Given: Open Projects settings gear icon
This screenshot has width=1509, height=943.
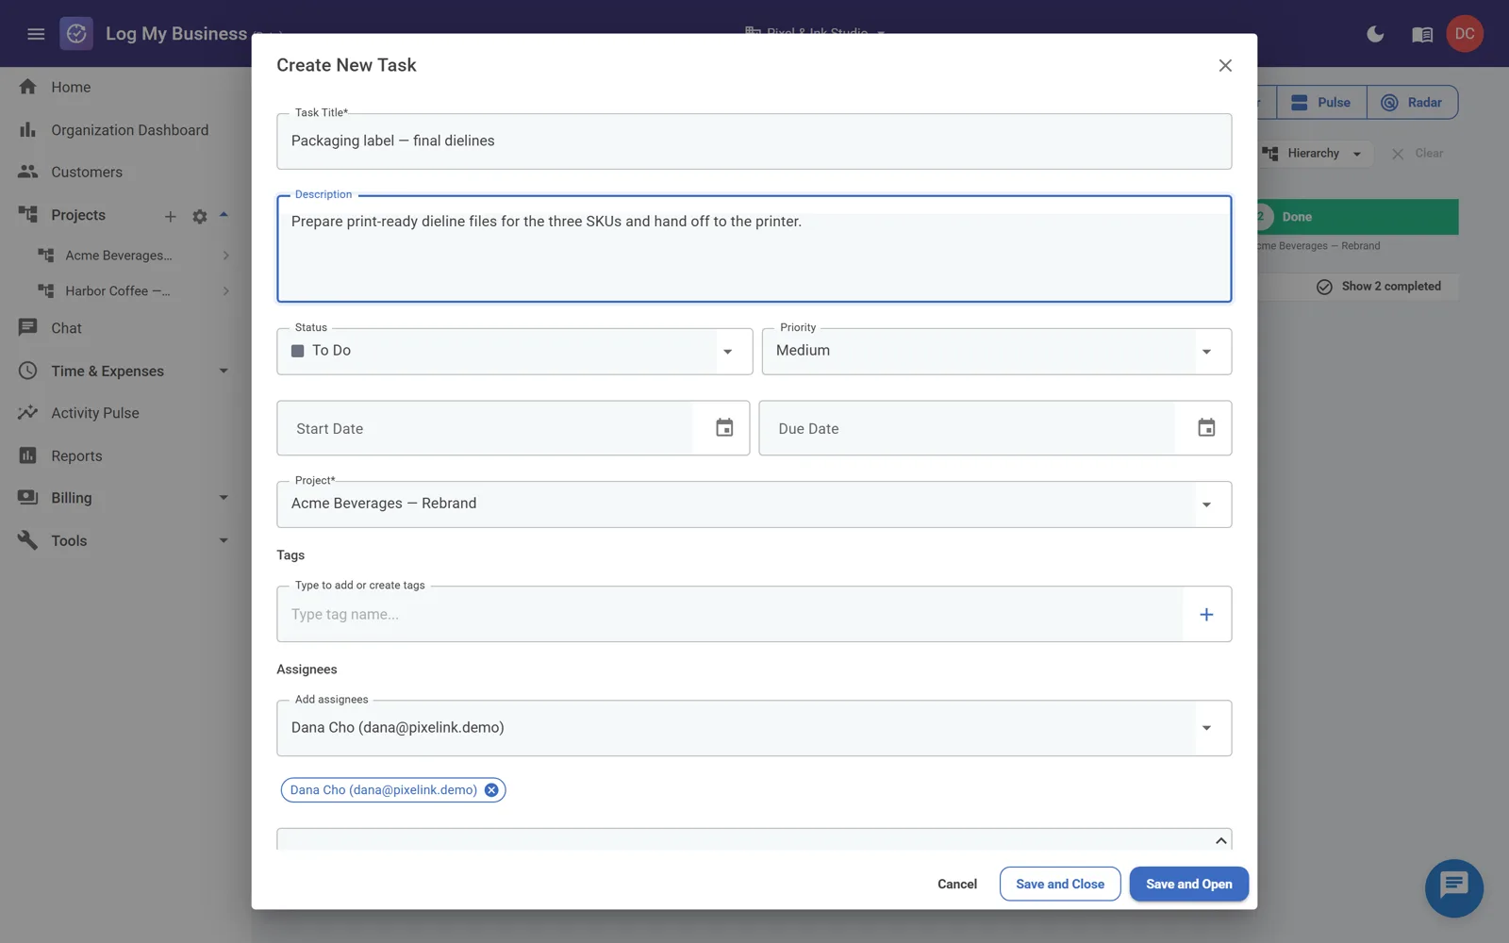Looking at the screenshot, I should tap(200, 216).
